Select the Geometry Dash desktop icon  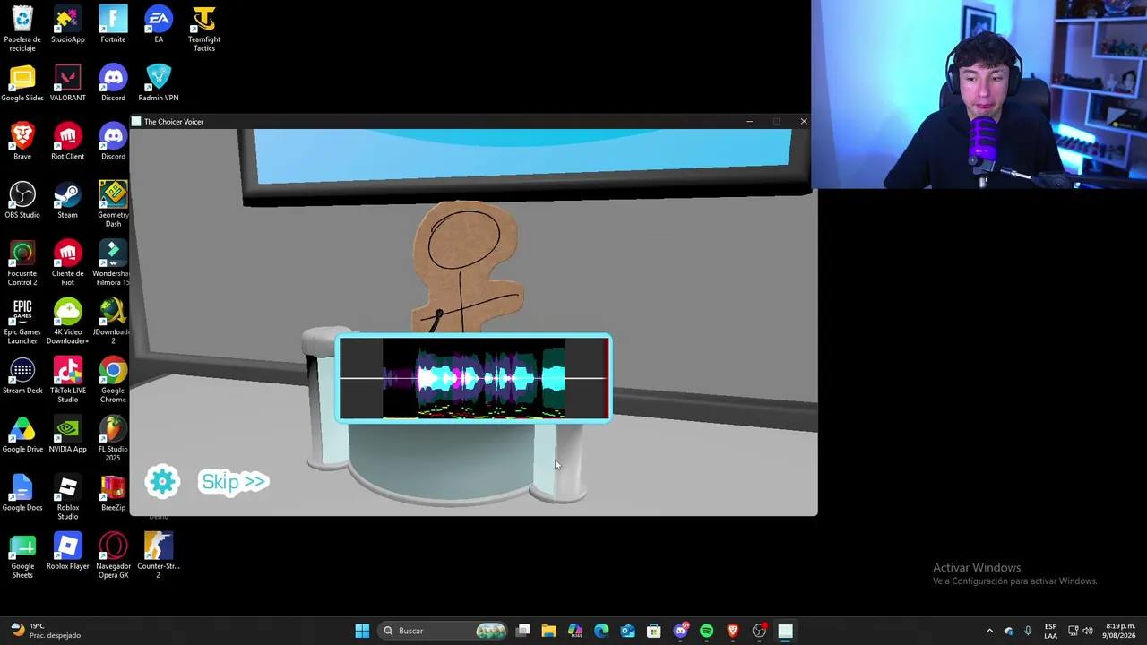pos(113,204)
